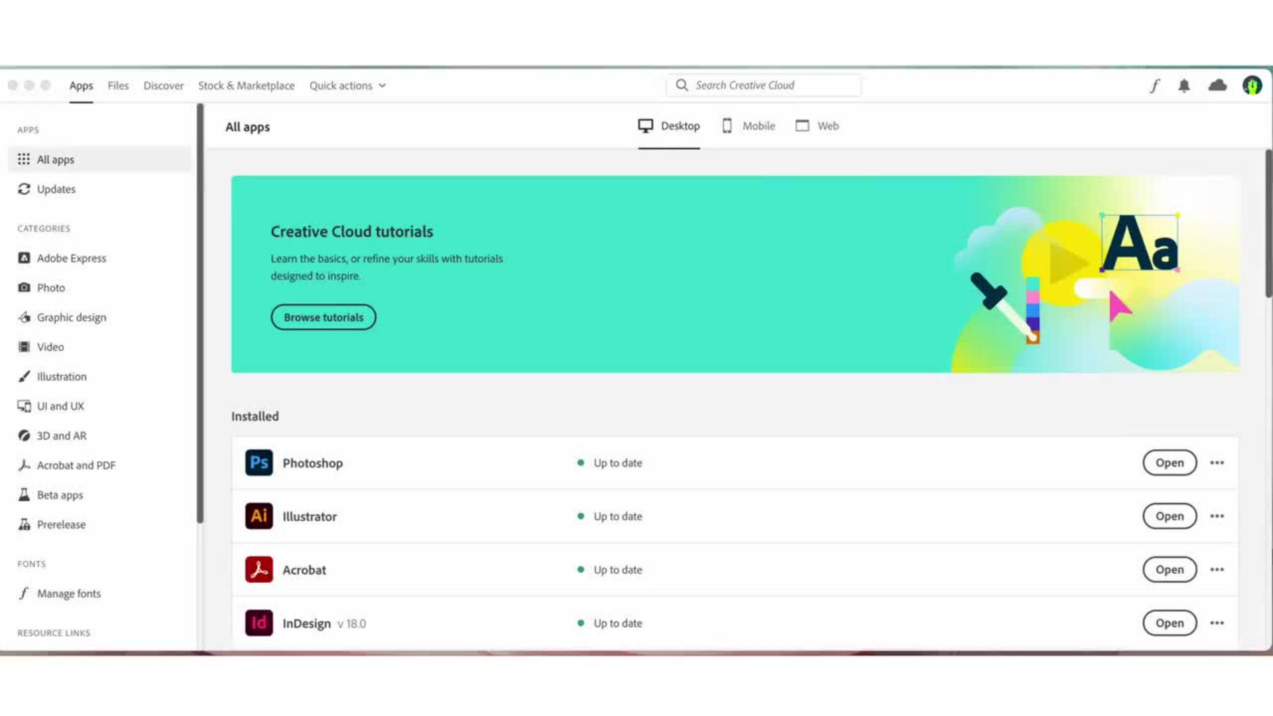Click the search magnifier icon
Viewport: 1273px width, 716px height.
point(682,85)
